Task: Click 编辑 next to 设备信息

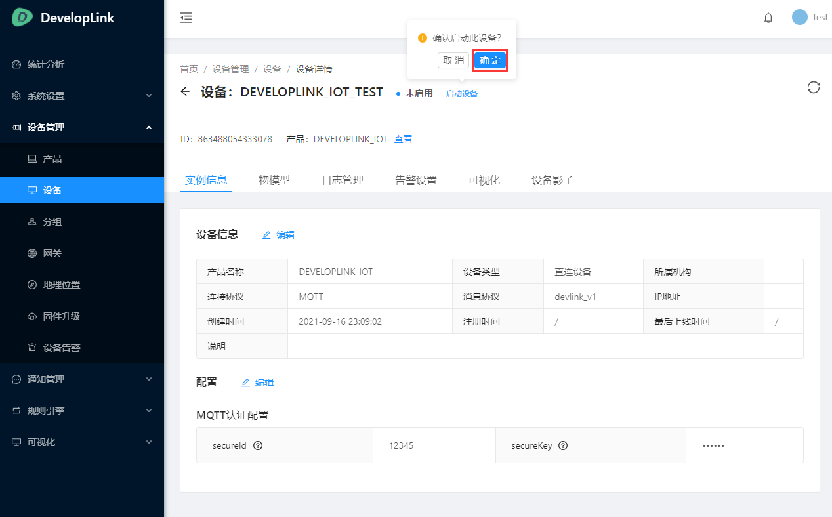Action: [x=285, y=235]
